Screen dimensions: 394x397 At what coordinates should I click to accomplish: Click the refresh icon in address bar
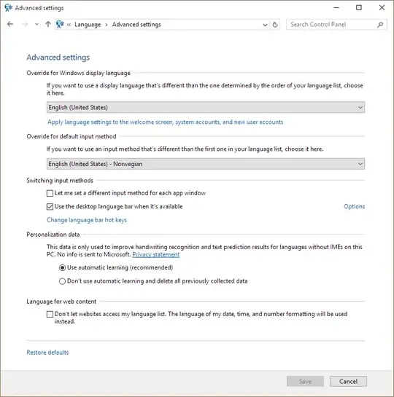275,25
